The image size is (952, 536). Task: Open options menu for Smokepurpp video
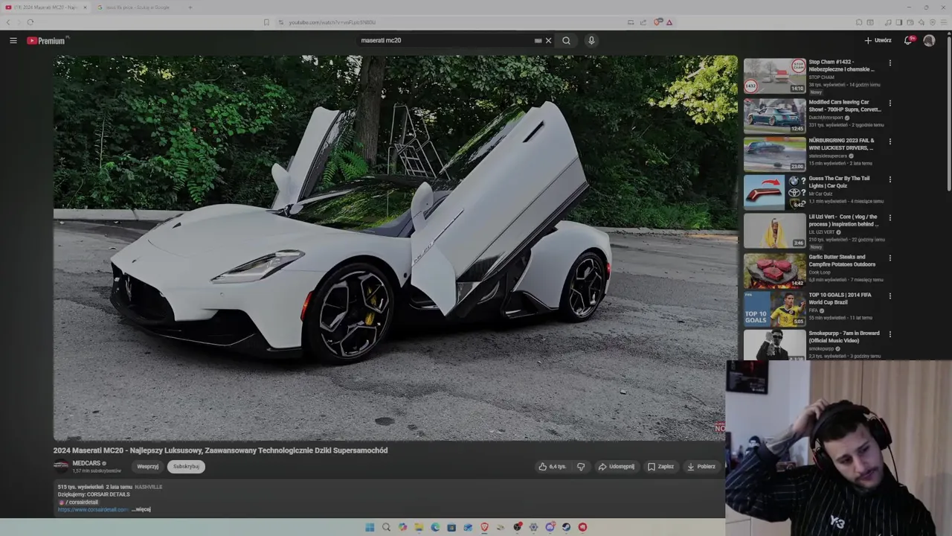pyautogui.click(x=890, y=334)
